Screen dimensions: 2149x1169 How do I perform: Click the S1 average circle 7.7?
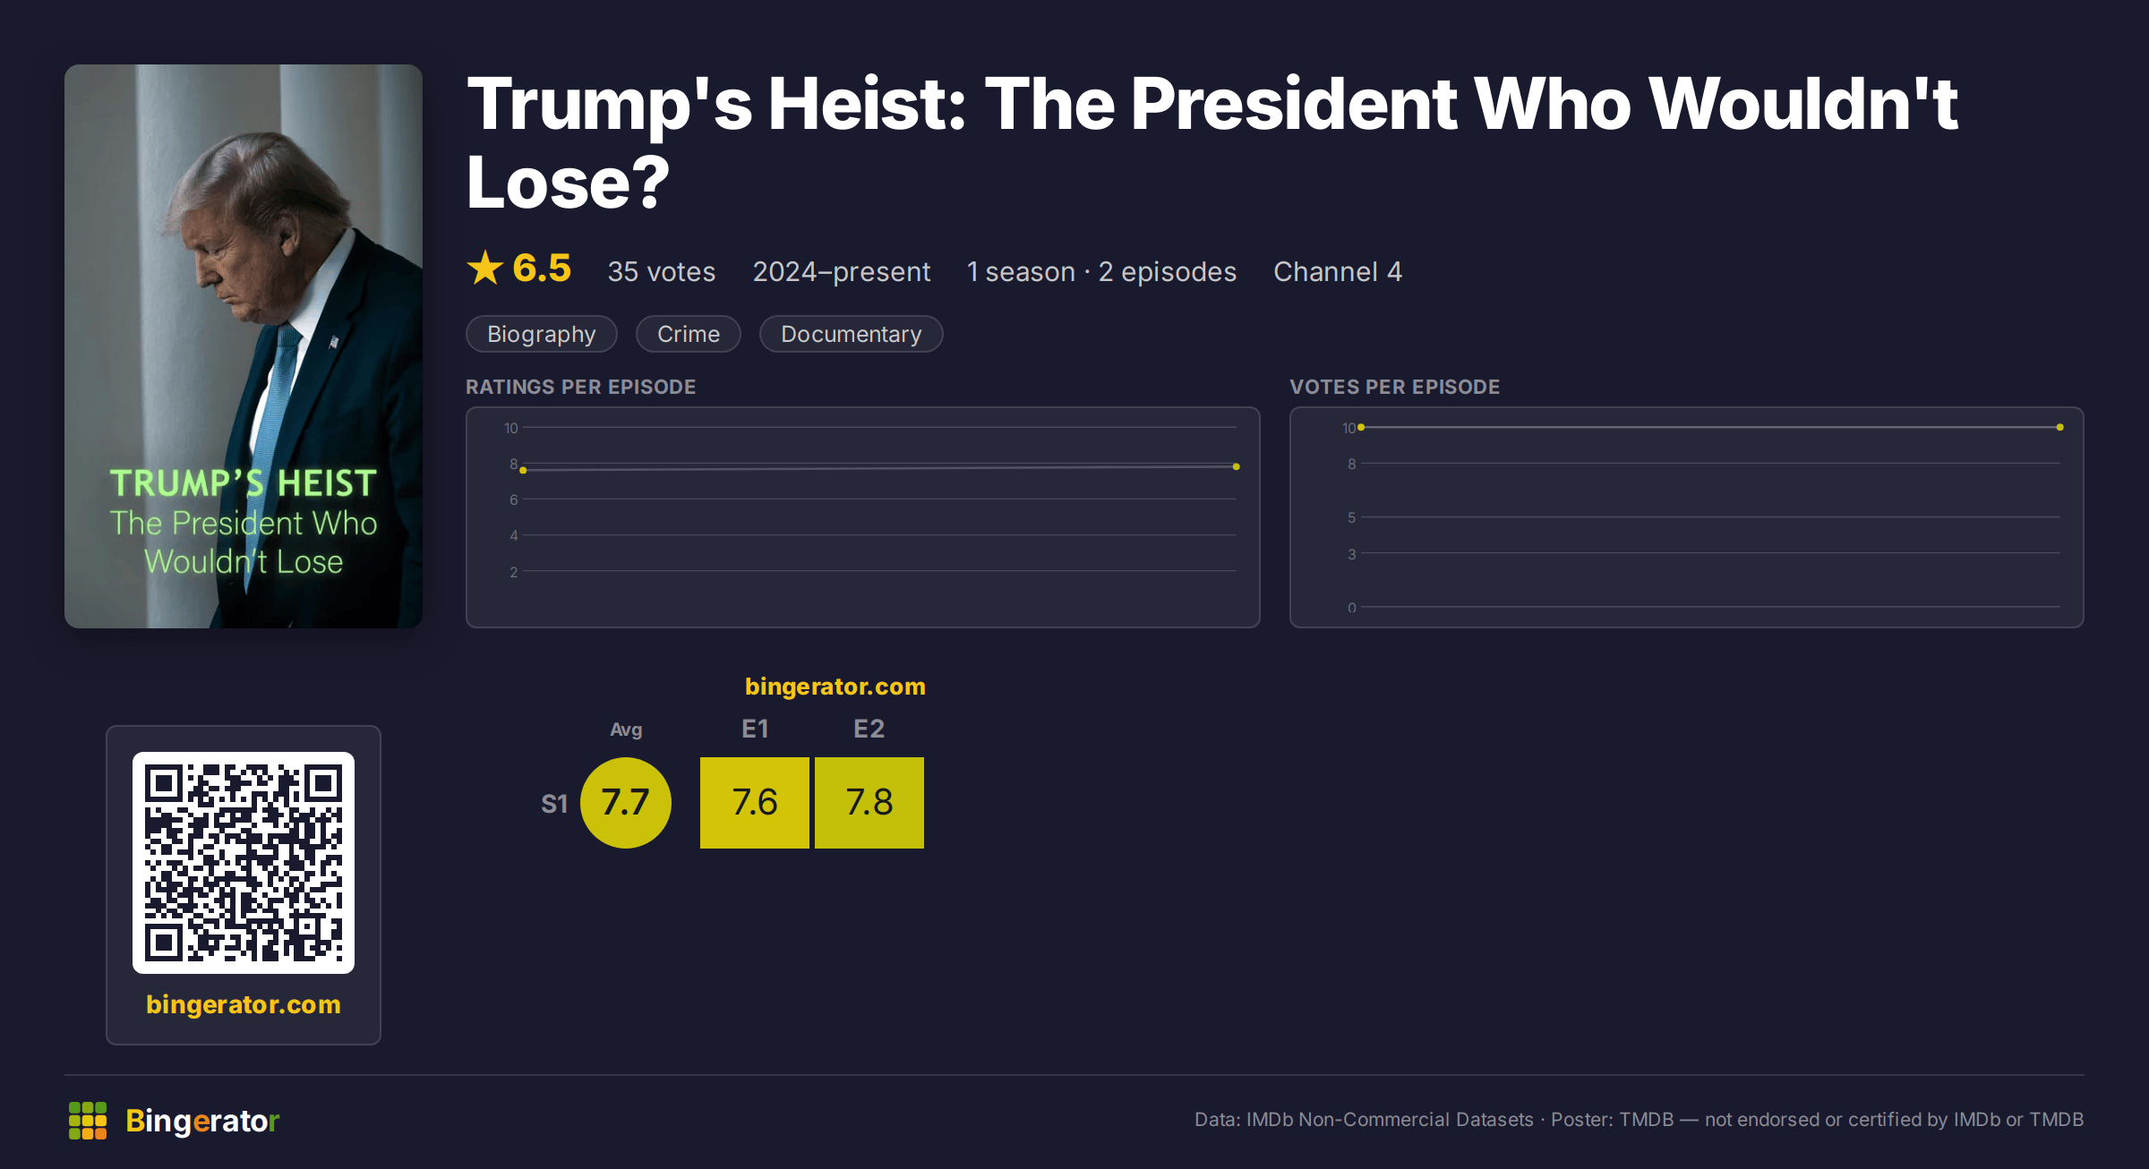[626, 803]
